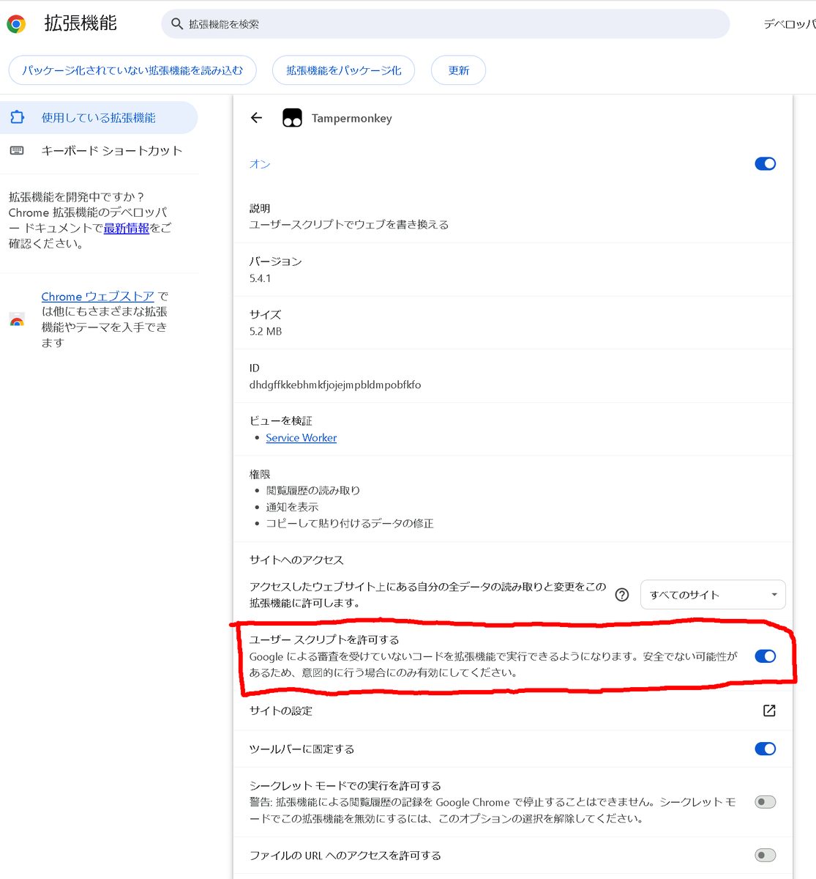Enable ファイルの URL へのアクセスを許可する
This screenshot has height=879, width=816.
tap(765, 855)
